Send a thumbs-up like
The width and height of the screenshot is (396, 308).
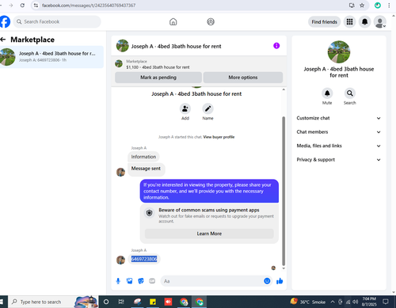(280, 281)
